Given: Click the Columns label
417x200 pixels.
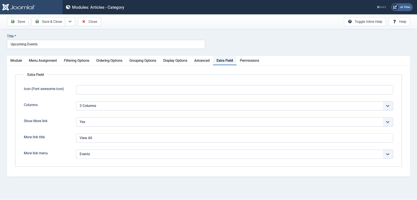Looking at the screenshot, I should 31,105.
